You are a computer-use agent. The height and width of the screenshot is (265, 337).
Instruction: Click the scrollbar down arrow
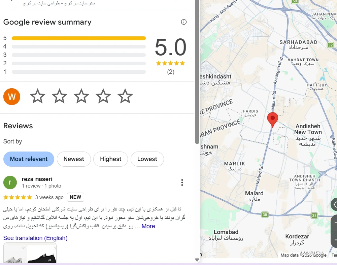pyautogui.click(x=197, y=260)
